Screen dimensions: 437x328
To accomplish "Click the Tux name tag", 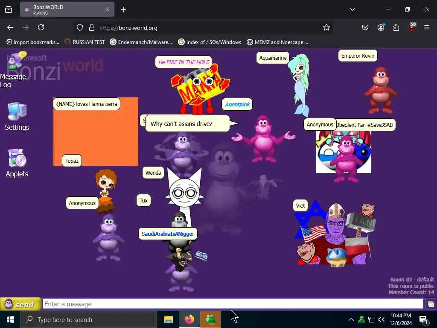I will [143, 201].
